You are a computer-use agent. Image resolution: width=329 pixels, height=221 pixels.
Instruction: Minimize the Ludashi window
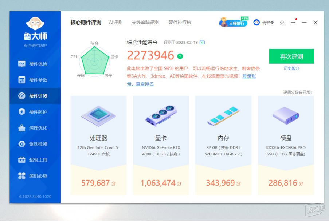click(305, 23)
